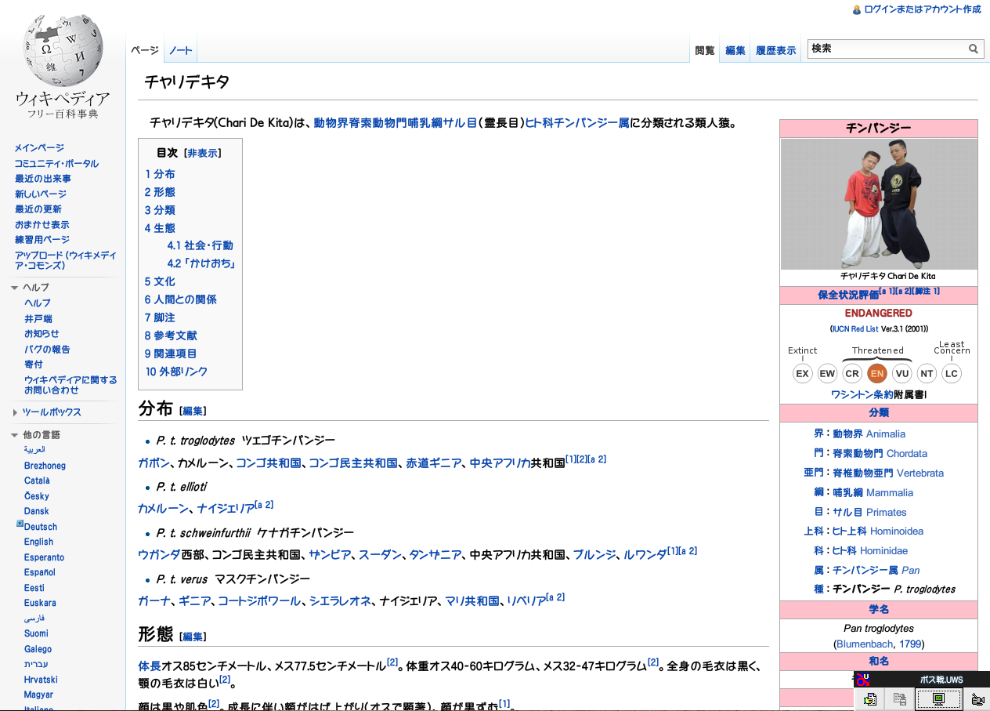
Task: Click the featured-article badge beside Deutsch
Action: coord(20,524)
